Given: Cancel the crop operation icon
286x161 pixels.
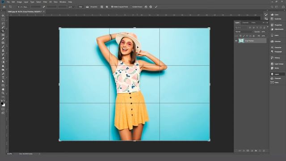Looking at the screenshot, I should tap(151, 7).
